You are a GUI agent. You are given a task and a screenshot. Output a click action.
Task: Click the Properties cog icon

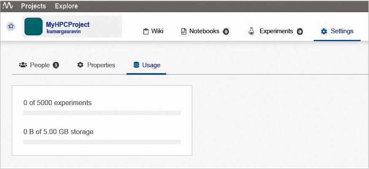[x=80, y=65]
